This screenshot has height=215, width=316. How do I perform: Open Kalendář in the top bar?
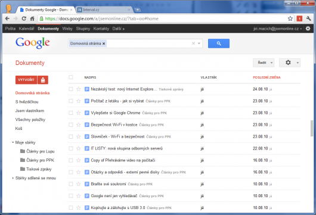[x=26, y=29]
